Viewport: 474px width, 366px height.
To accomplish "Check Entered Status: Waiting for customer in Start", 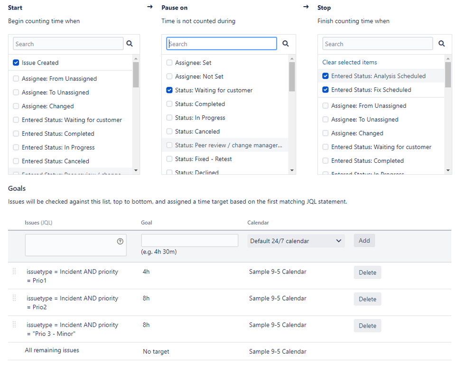I will point(16,120).
